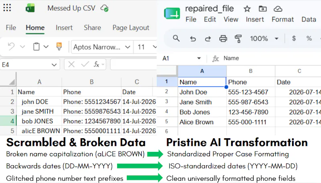Viewport: 321px width, 183px height.
Task: Apply currency format with the $ button
Action: [294, 38]
